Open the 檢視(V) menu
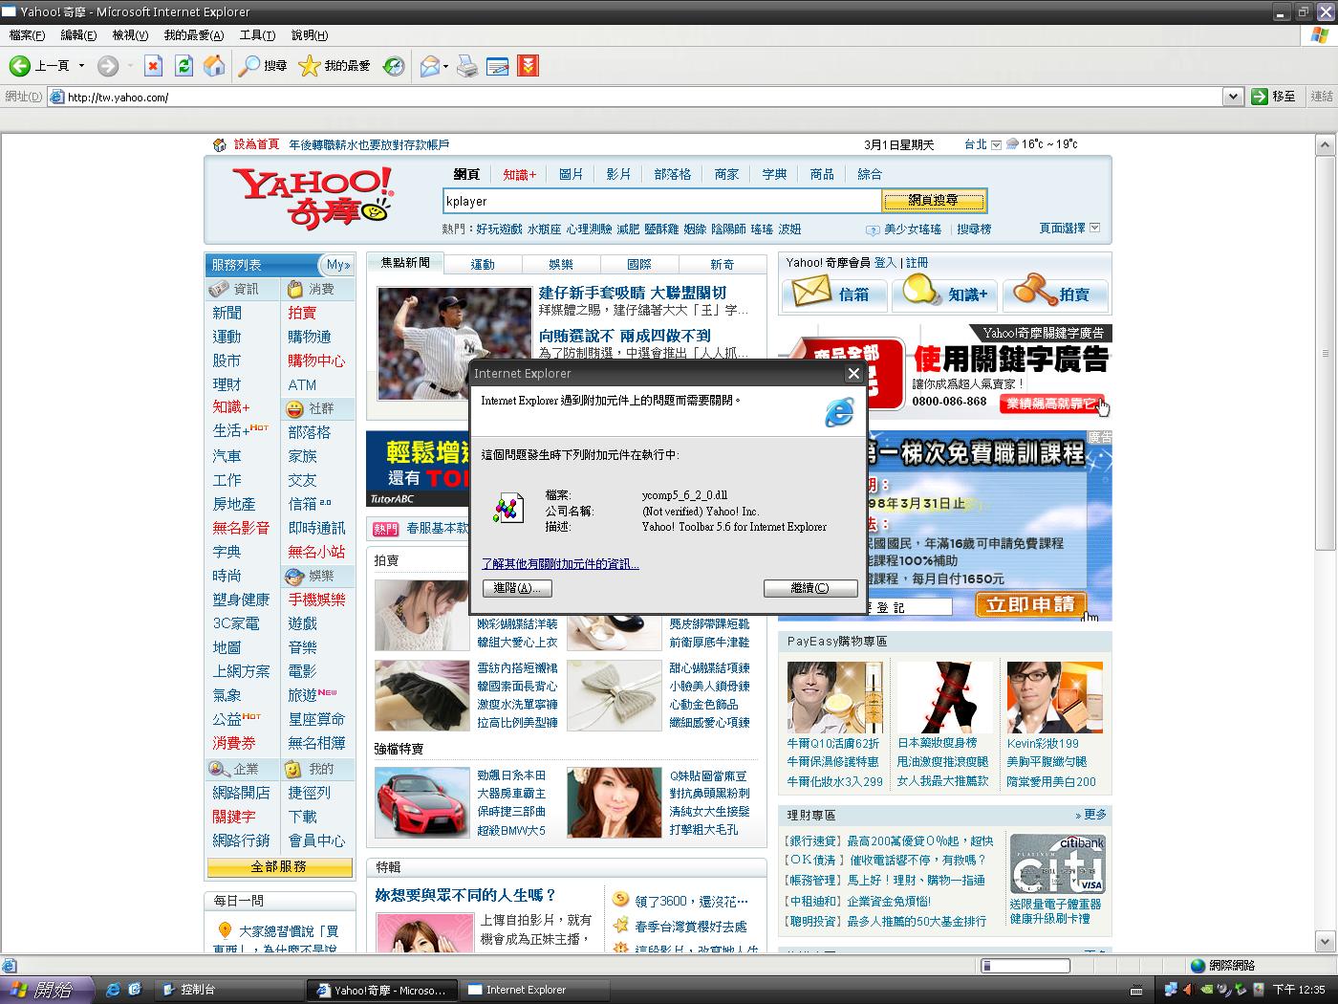 tap(130, 35)
